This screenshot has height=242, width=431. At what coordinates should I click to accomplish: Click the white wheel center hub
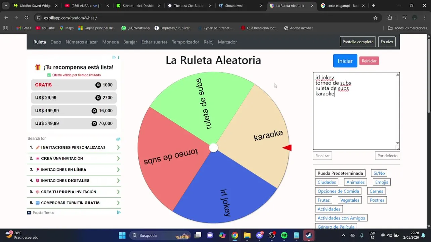pyautogui.click(x=213, y=148)
